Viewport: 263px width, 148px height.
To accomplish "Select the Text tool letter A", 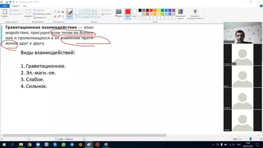I will point(62,12).
